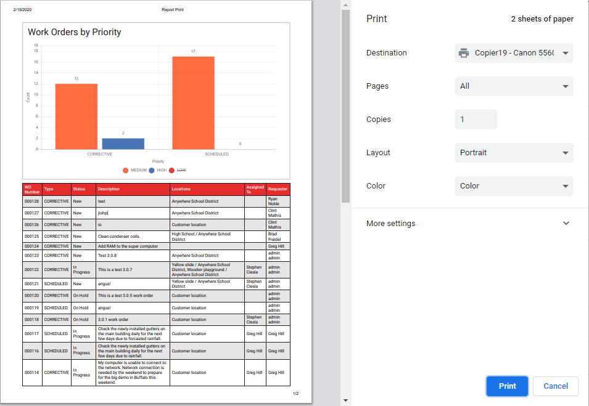The image size is (589, 406).
Task: Open the Pages dropdown set to All
Action: point(514,86)
